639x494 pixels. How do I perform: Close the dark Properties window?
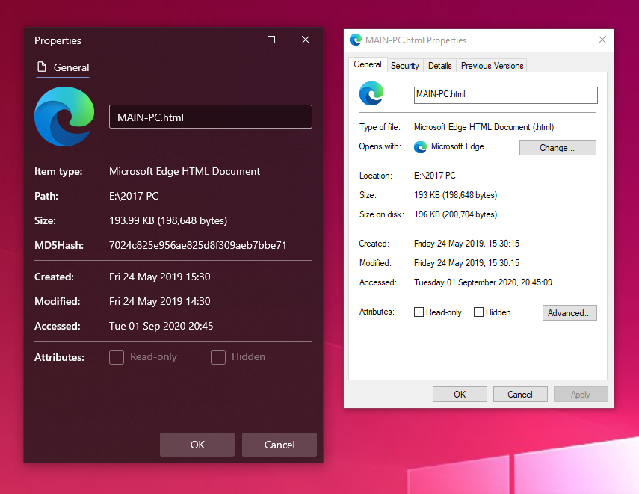(306, 40)
